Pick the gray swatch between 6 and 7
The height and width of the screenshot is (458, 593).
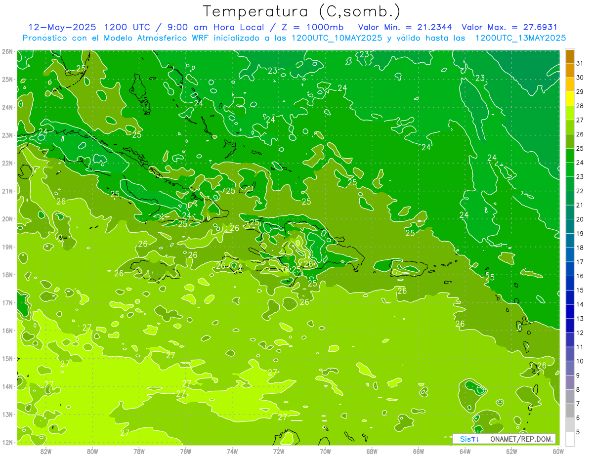point(570,411)
